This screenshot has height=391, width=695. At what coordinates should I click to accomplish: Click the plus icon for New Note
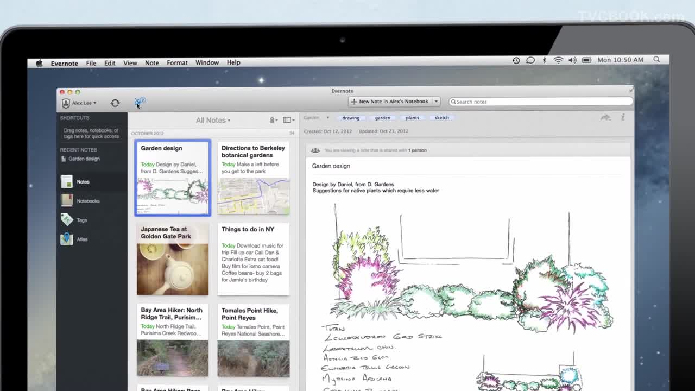[354, 102]
